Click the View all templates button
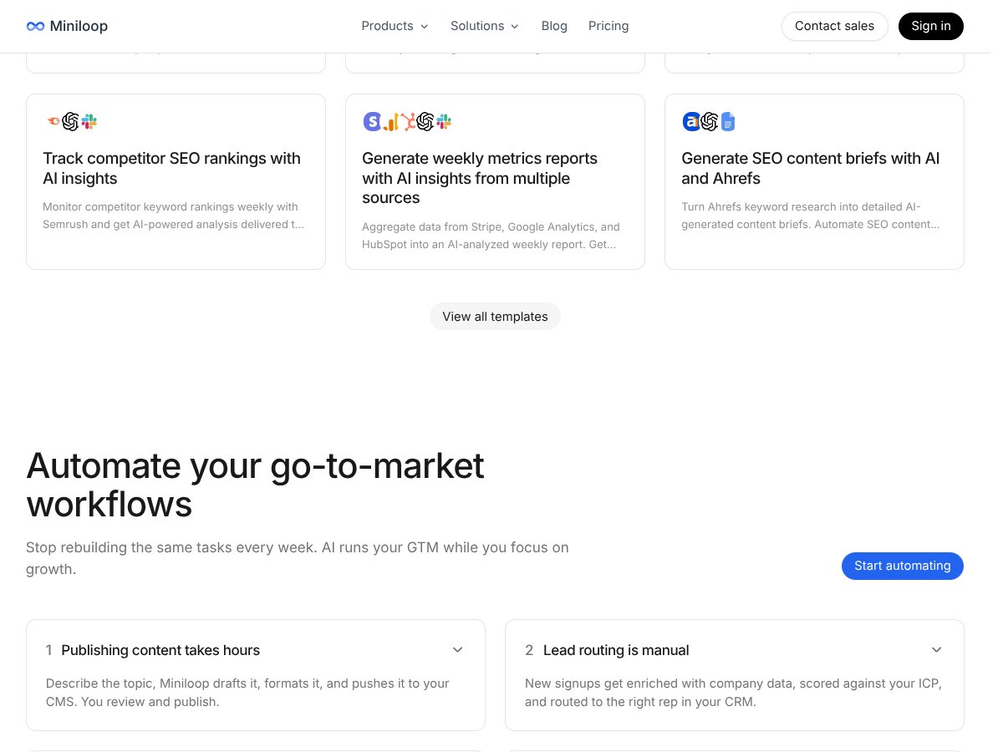Screen dimensions: 1003x752 click(495, 316)
